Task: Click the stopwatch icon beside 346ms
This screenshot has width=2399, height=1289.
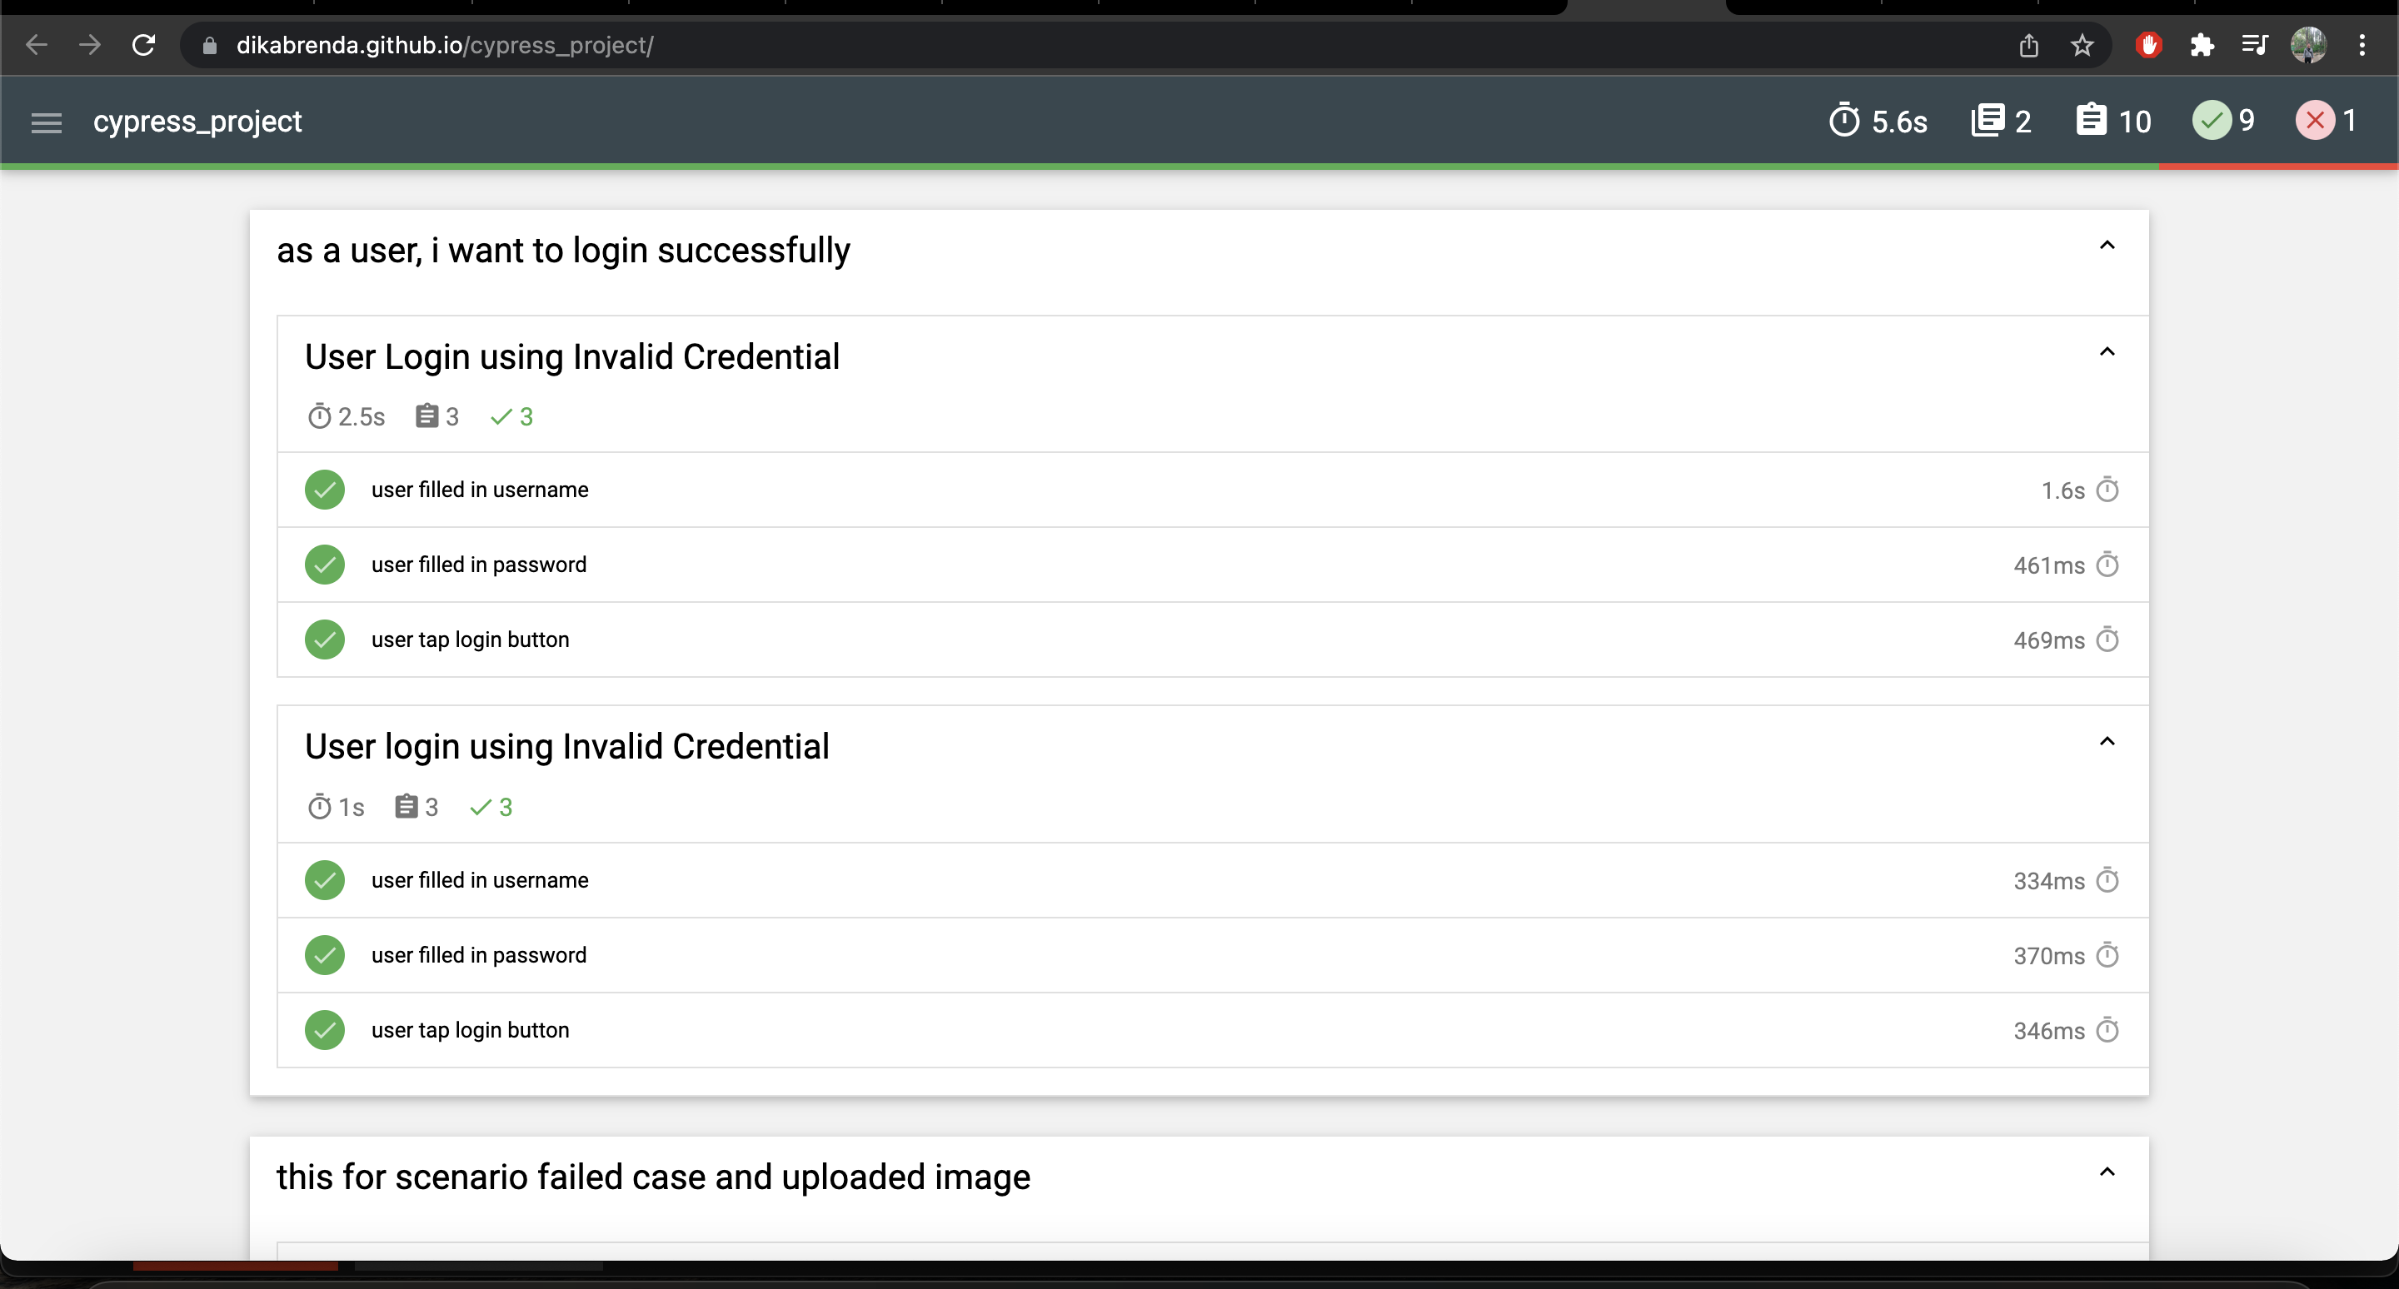Action: 2107,1030
